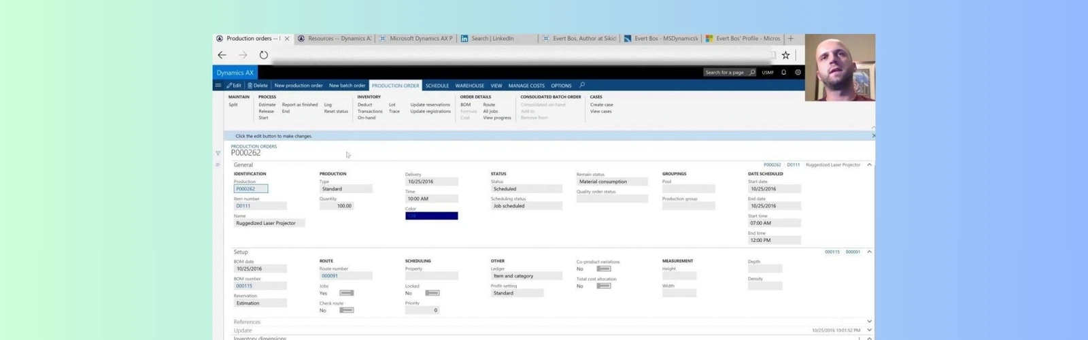Open the PRODUCTION ORDER ribbon tab
The width and height of the screenshot is (1088, 340).
[x=395, y=86]
